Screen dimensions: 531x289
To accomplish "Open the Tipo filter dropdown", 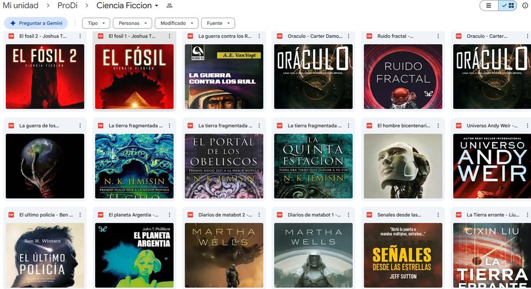I will [x=96, y=23].
